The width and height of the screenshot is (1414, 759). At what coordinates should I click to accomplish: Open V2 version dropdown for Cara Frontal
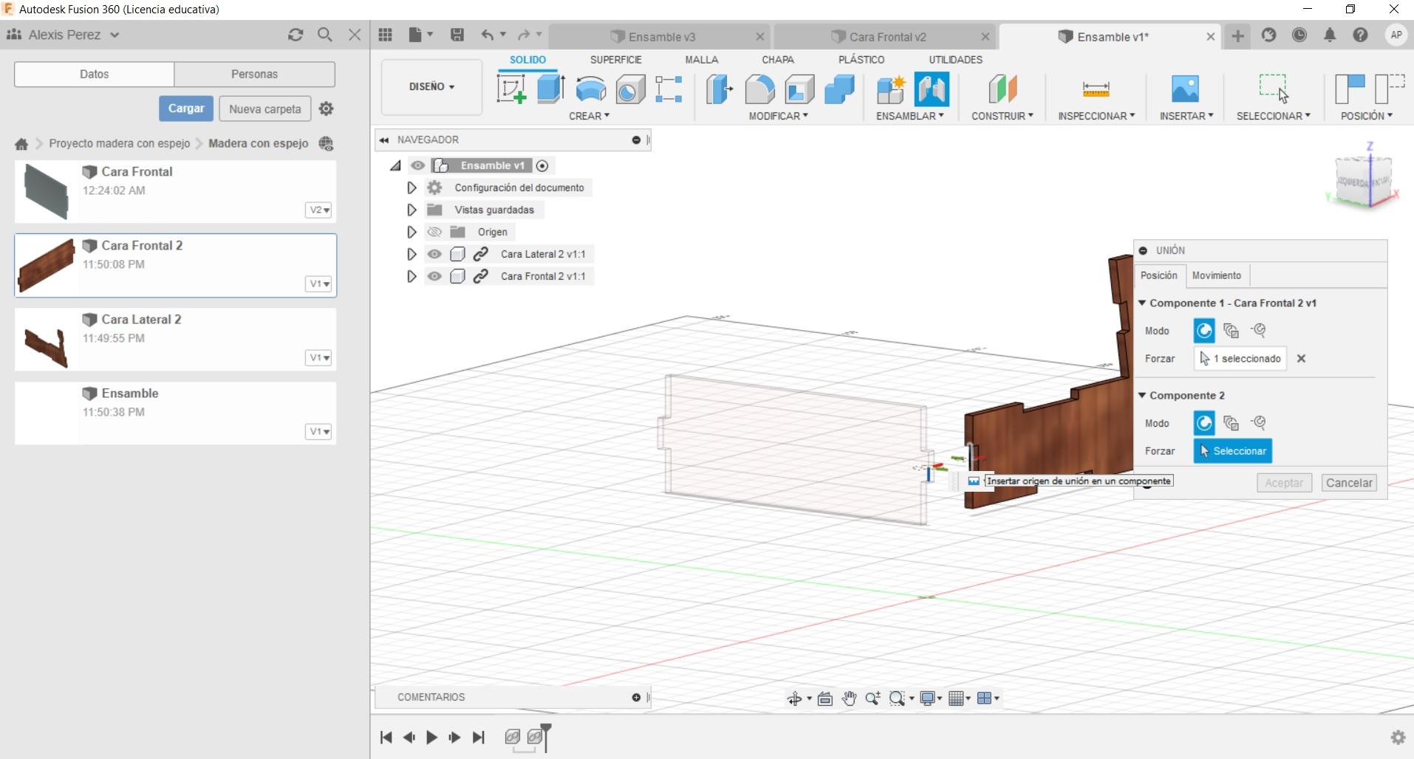tap(318, 210)
